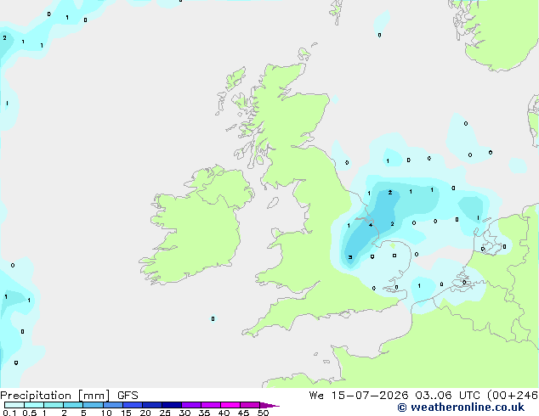This screenshot has width=539, height=416.
Task: Click the '45' legend scale label
Action: click(243, 413)
